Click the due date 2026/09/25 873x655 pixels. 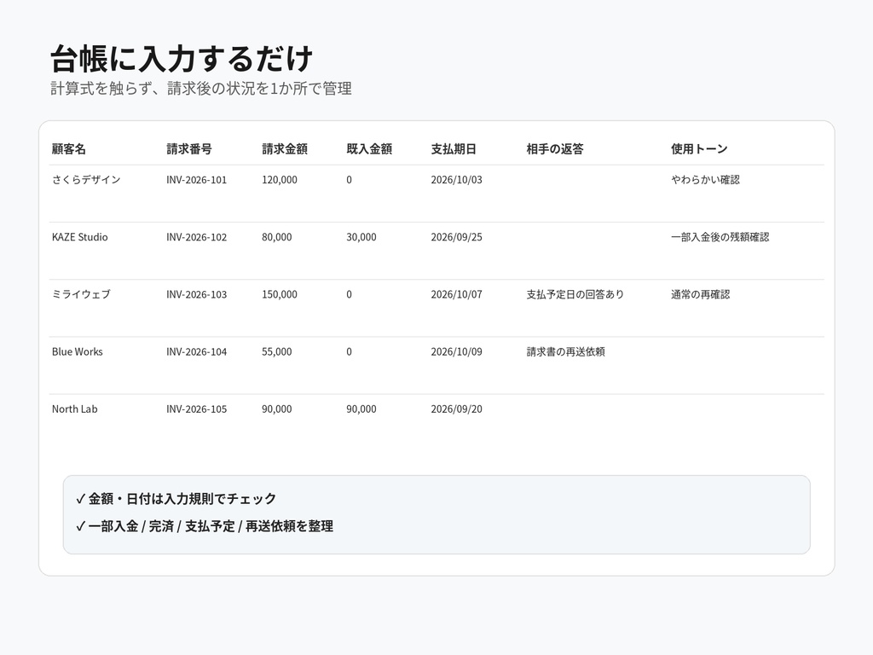click(457, 237)
